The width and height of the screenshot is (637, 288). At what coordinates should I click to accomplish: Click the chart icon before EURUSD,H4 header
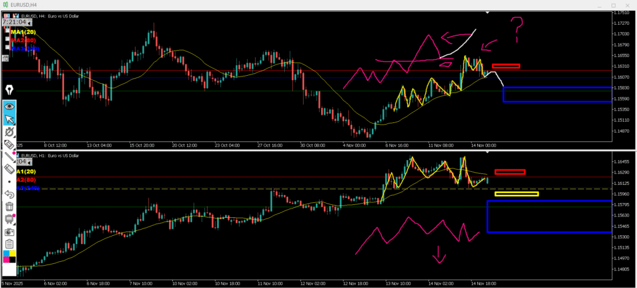(x=16, y=16)
